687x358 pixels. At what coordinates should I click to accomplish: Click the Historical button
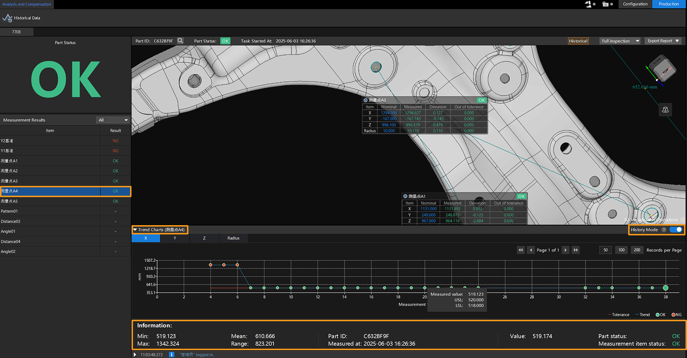578,41
